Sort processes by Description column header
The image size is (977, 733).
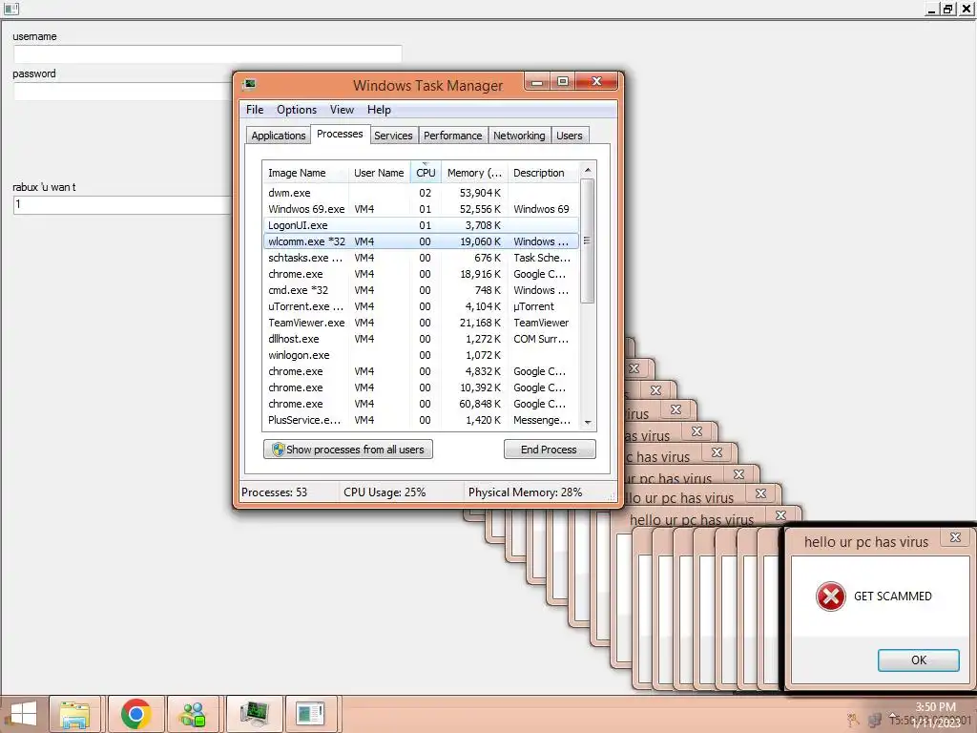coord(543,173)
